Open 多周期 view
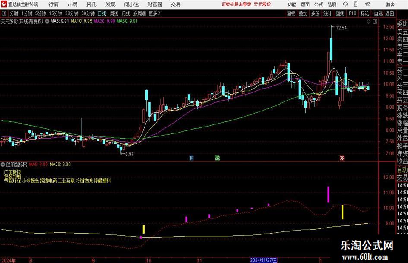This screenshot has height=263, width=408. 139,13
